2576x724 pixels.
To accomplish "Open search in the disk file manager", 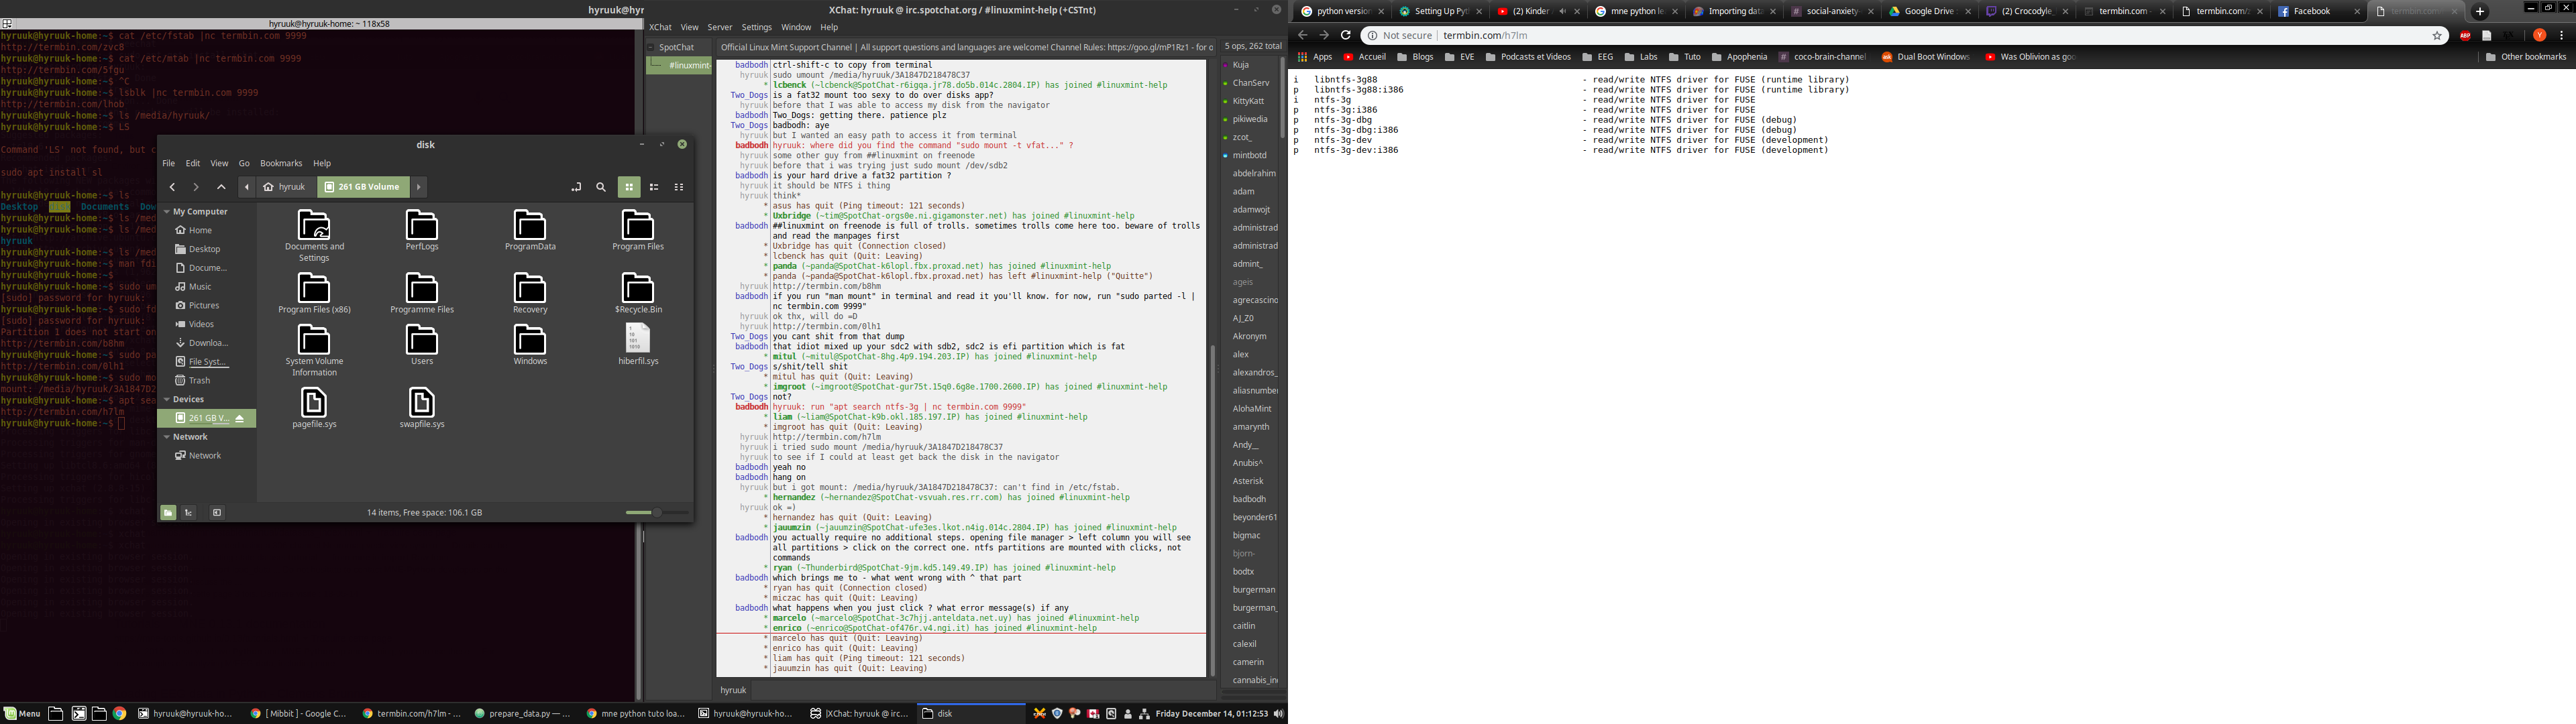I will (x=601, y=187).
